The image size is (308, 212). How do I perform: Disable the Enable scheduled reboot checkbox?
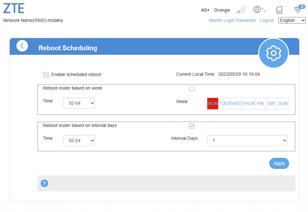point(46,75)
